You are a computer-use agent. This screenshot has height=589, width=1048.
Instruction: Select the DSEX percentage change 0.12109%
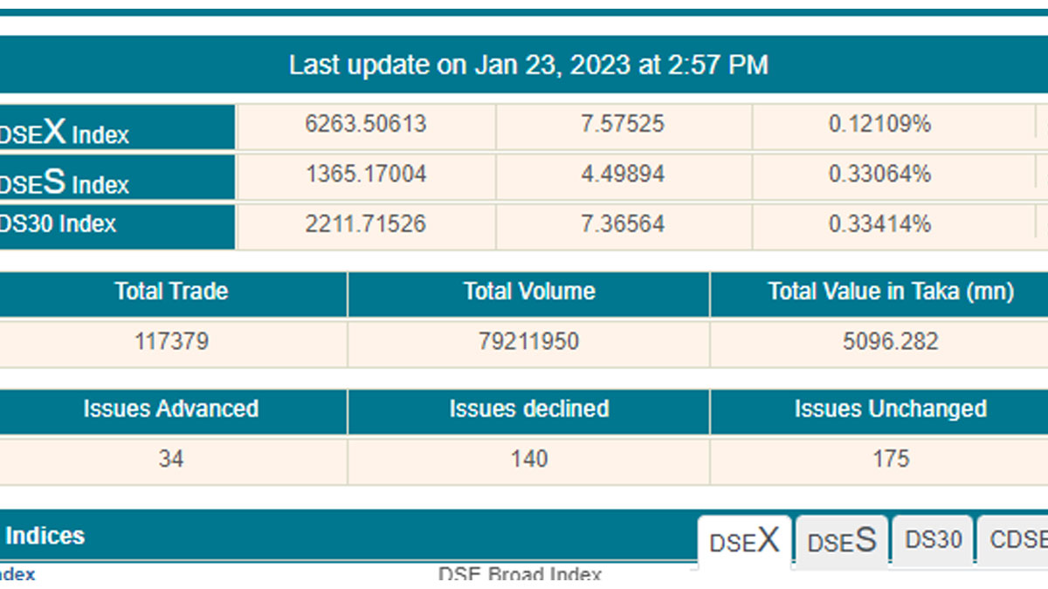click(x=879, y=124)
